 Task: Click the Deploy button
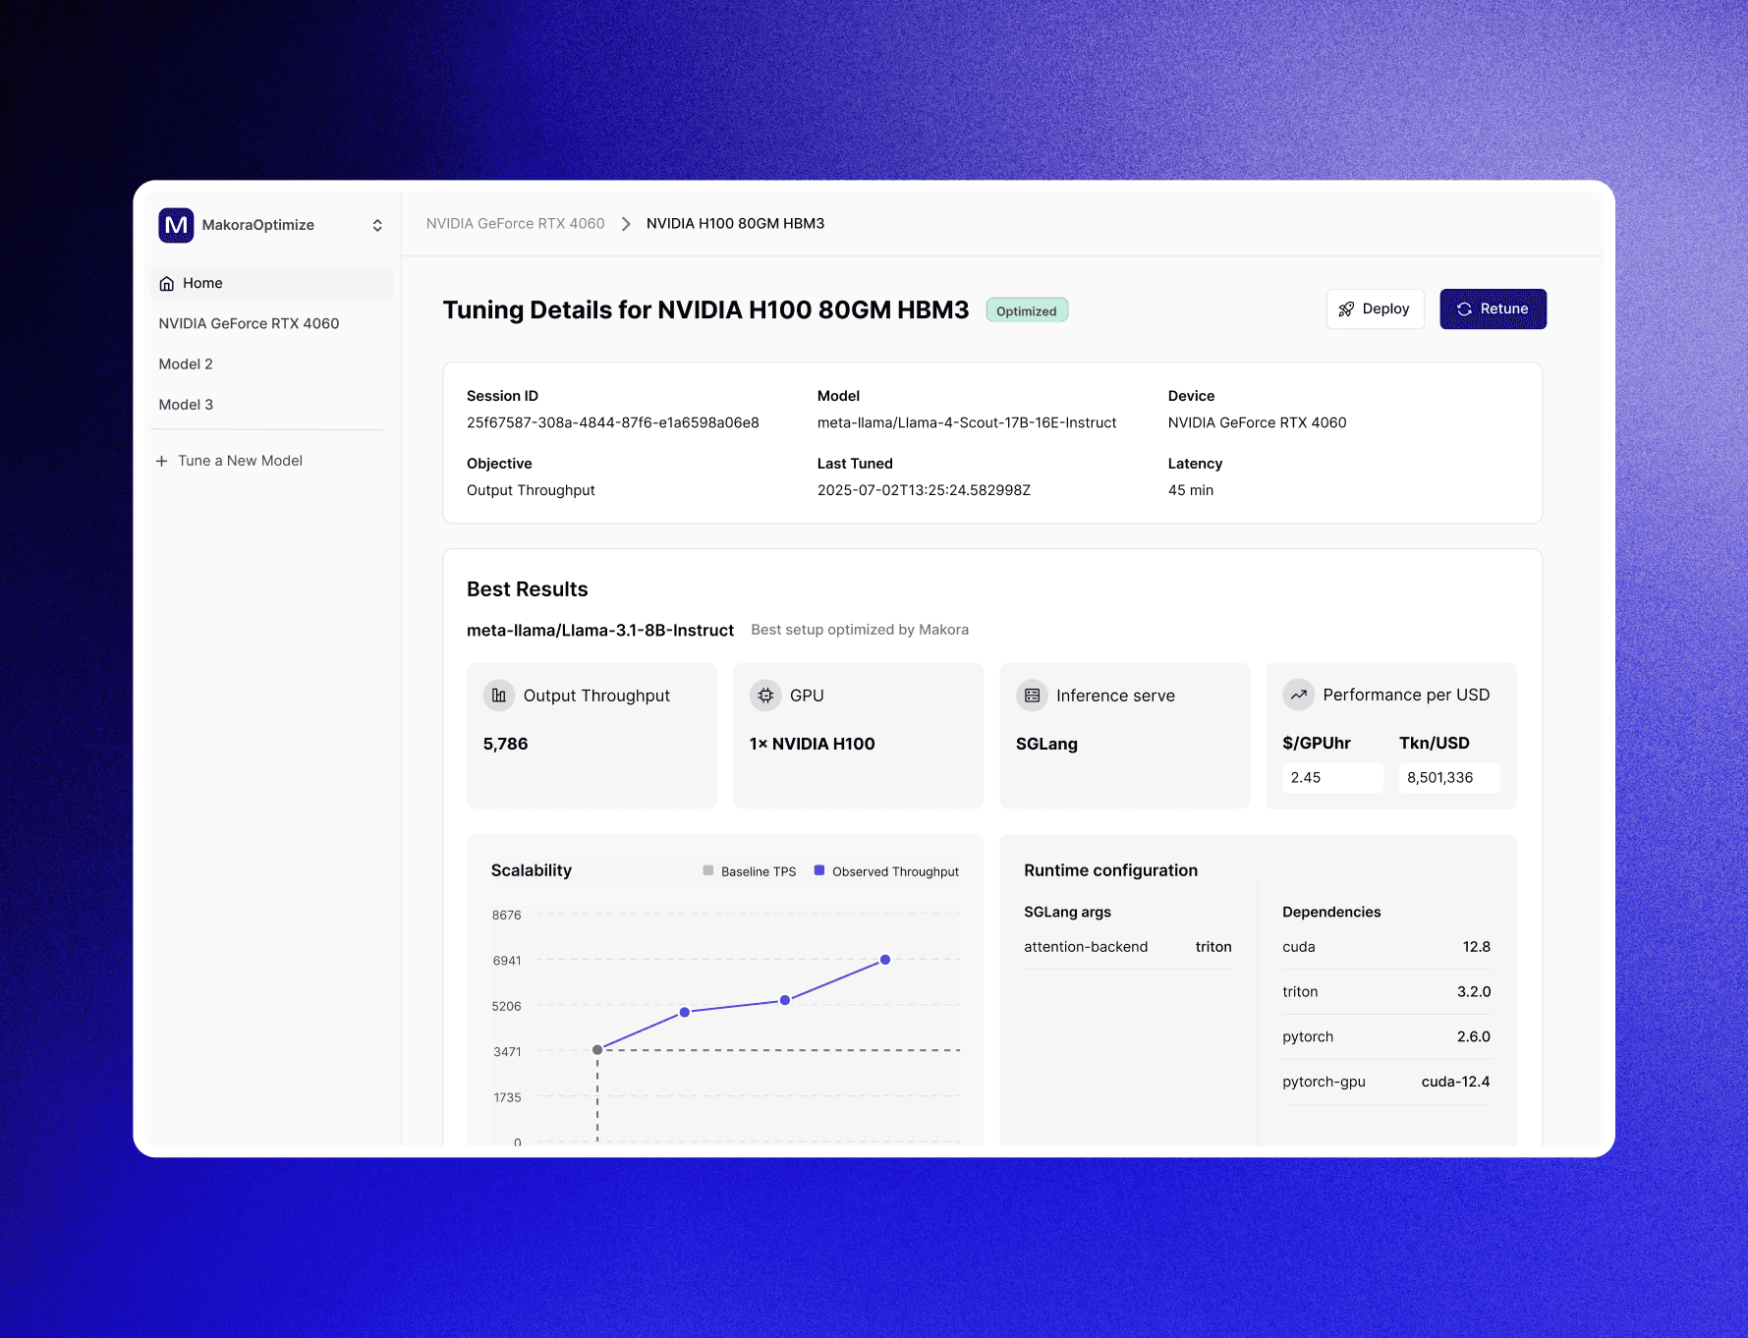(x=1375, y=308)
